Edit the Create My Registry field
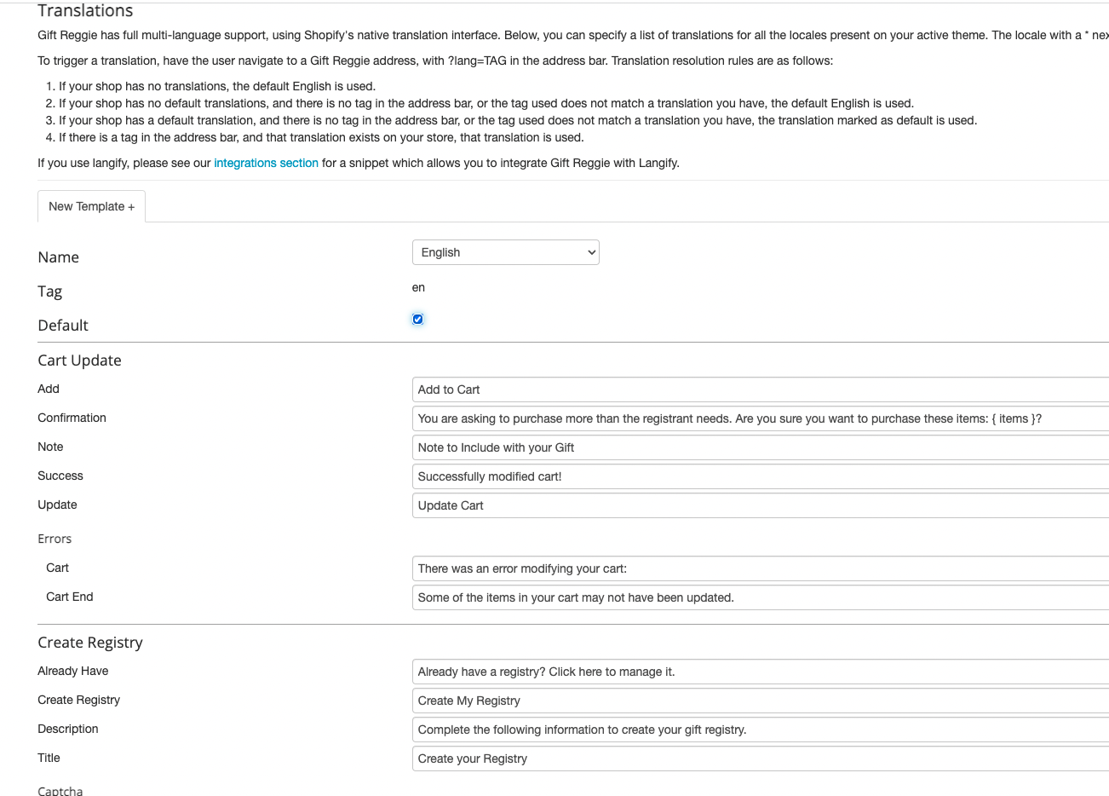 [x=761, y=701]
